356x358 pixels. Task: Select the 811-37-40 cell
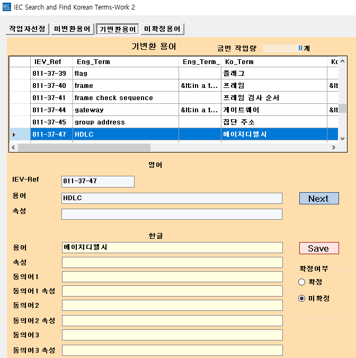(x=51, y=86)
